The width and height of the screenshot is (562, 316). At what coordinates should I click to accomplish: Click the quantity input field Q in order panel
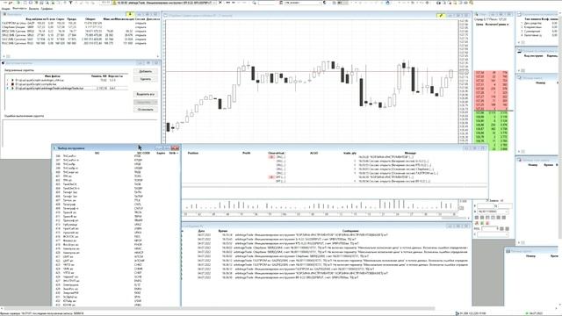505,205
